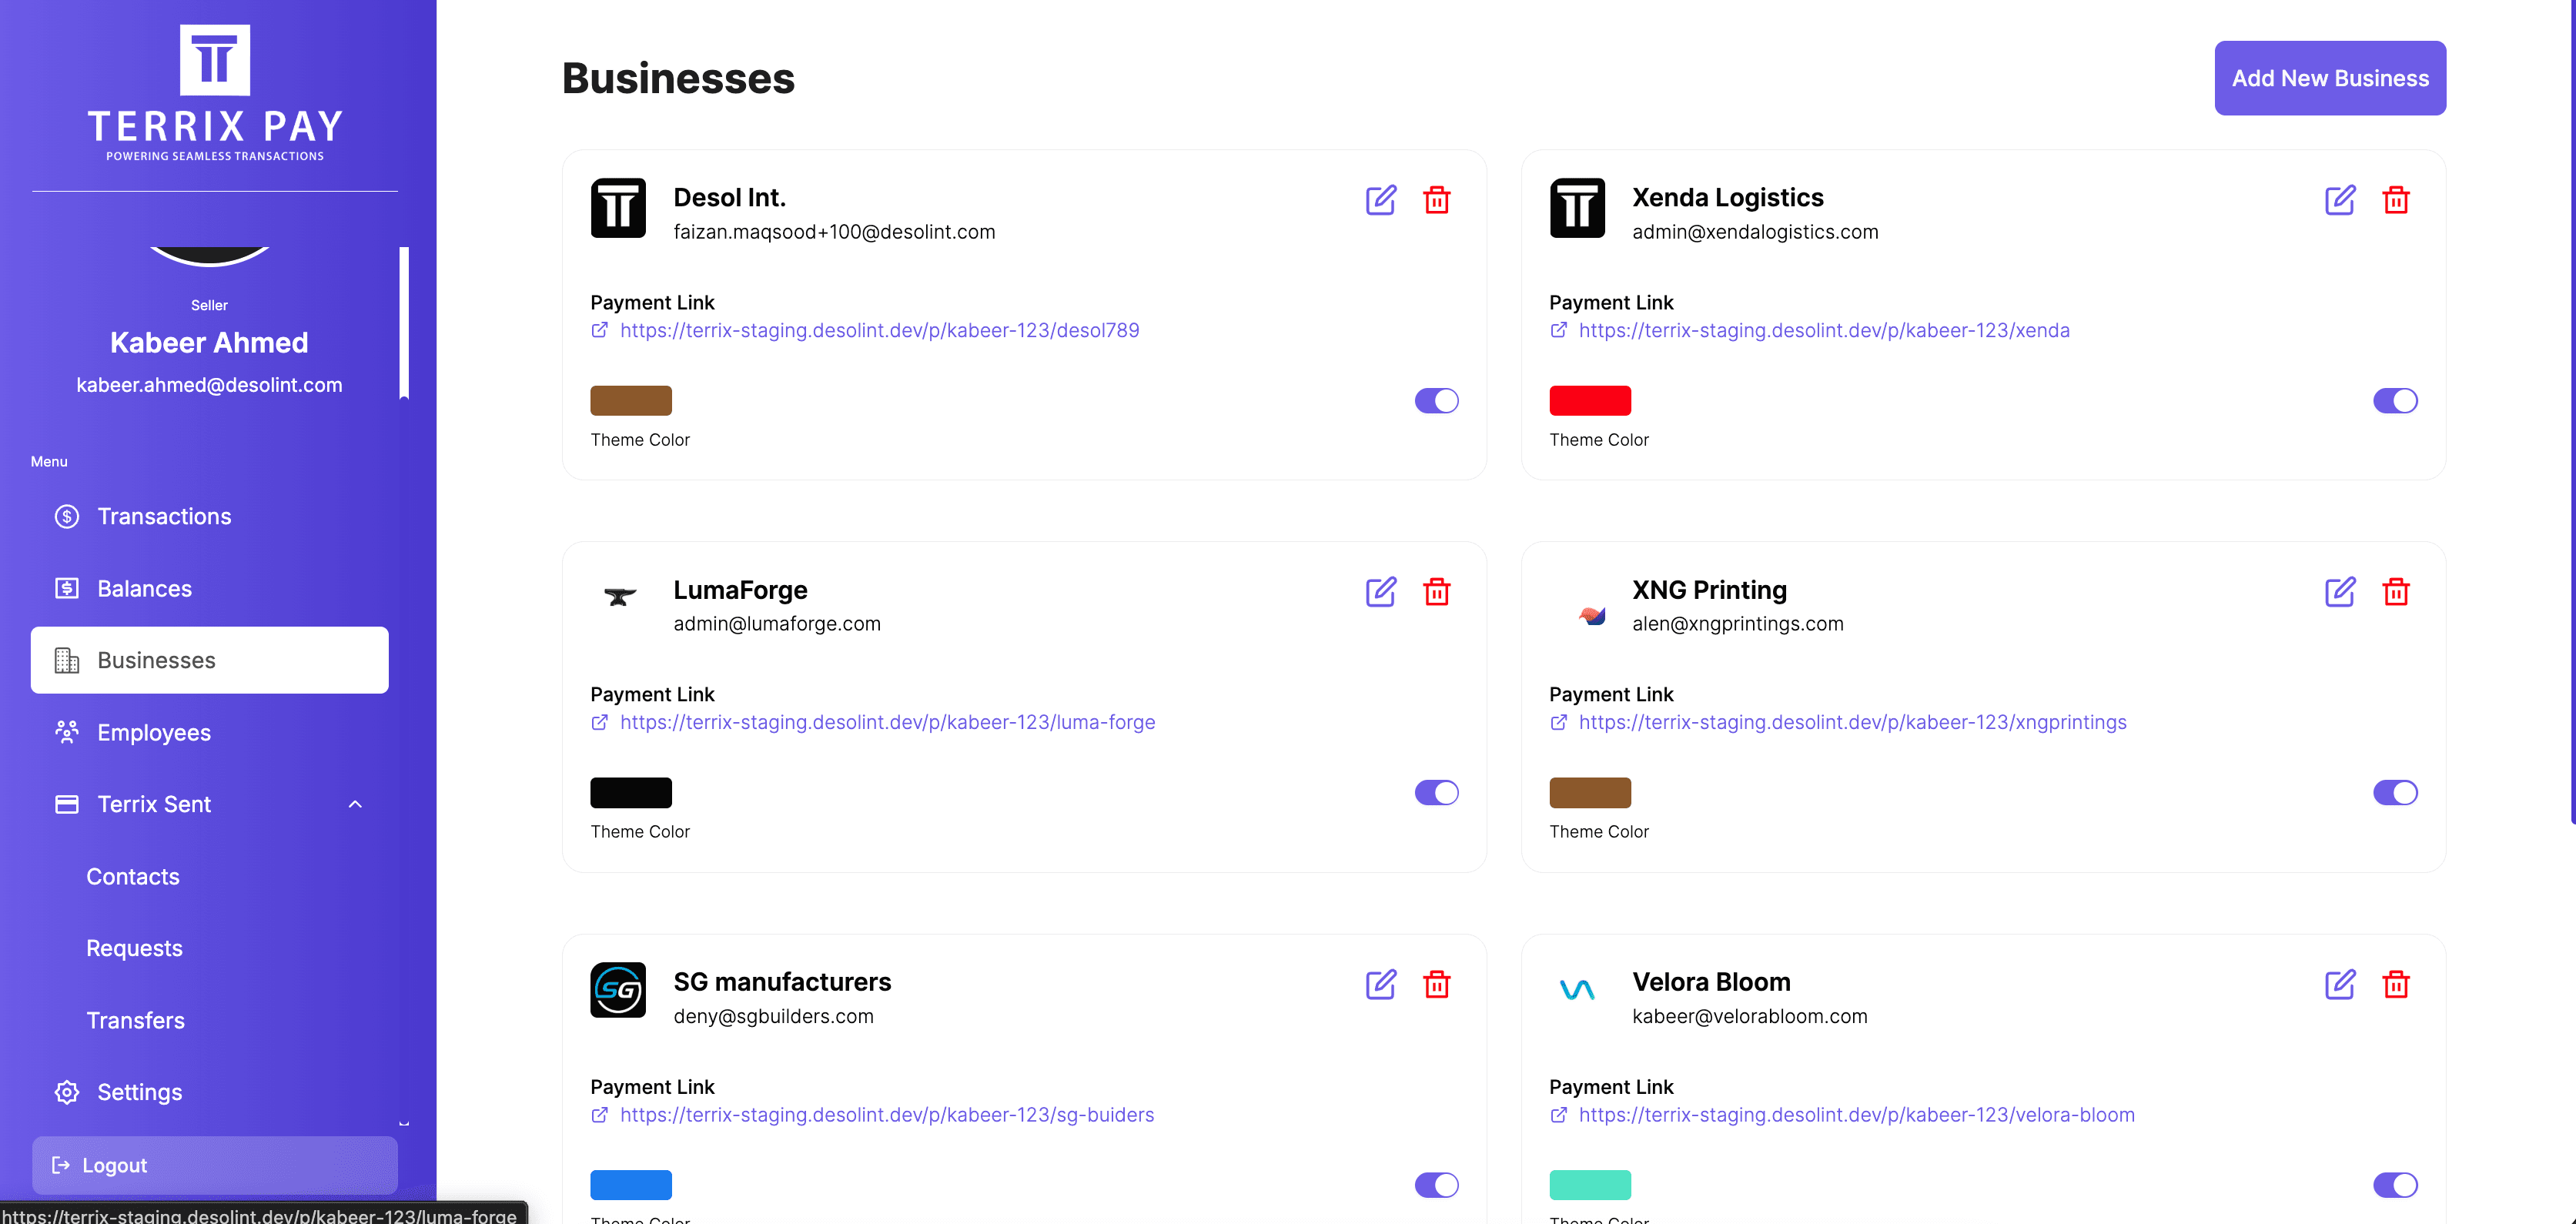Open the luma-forge payment link
This screenshot has height=1224, width=2576.
[887, 723]
